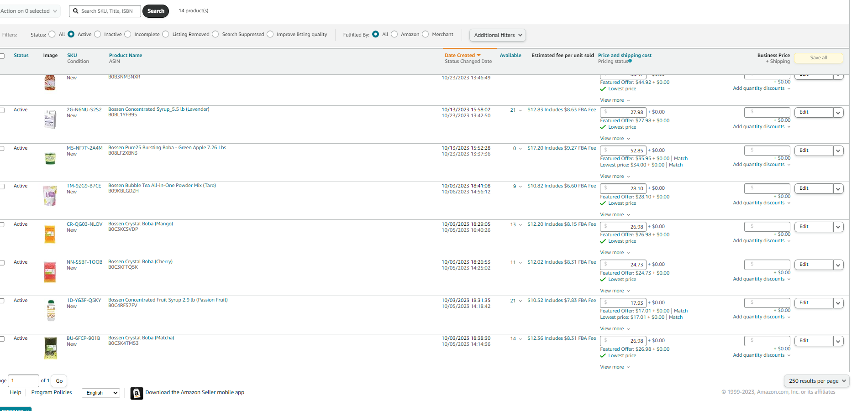
Task: Open Edit dropdown arrow for Cherry row
Action: pos(838,265)
